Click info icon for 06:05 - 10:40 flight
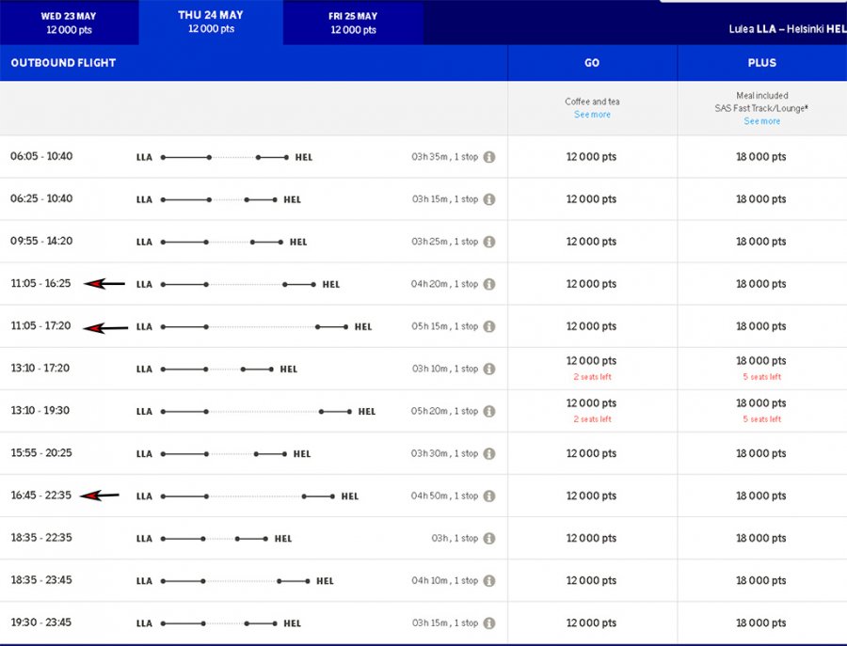Image resolution: width=847 pixels, height=646 pixels. [489, 157]
